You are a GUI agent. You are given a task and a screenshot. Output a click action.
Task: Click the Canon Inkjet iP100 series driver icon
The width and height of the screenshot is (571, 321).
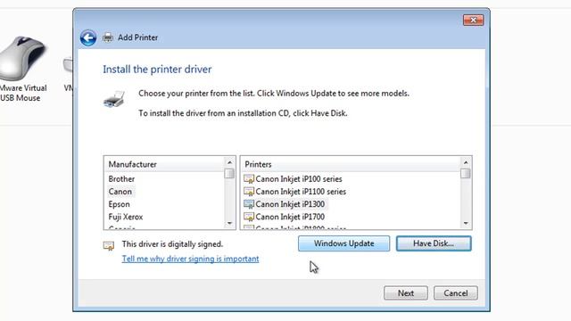click(249, 179)
